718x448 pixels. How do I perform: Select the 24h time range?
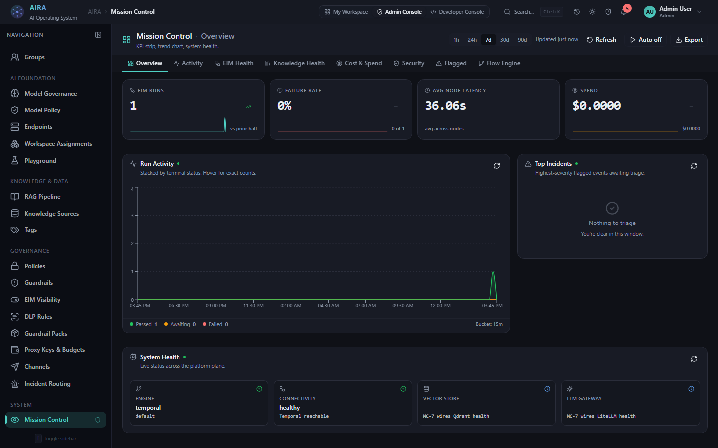472,40
